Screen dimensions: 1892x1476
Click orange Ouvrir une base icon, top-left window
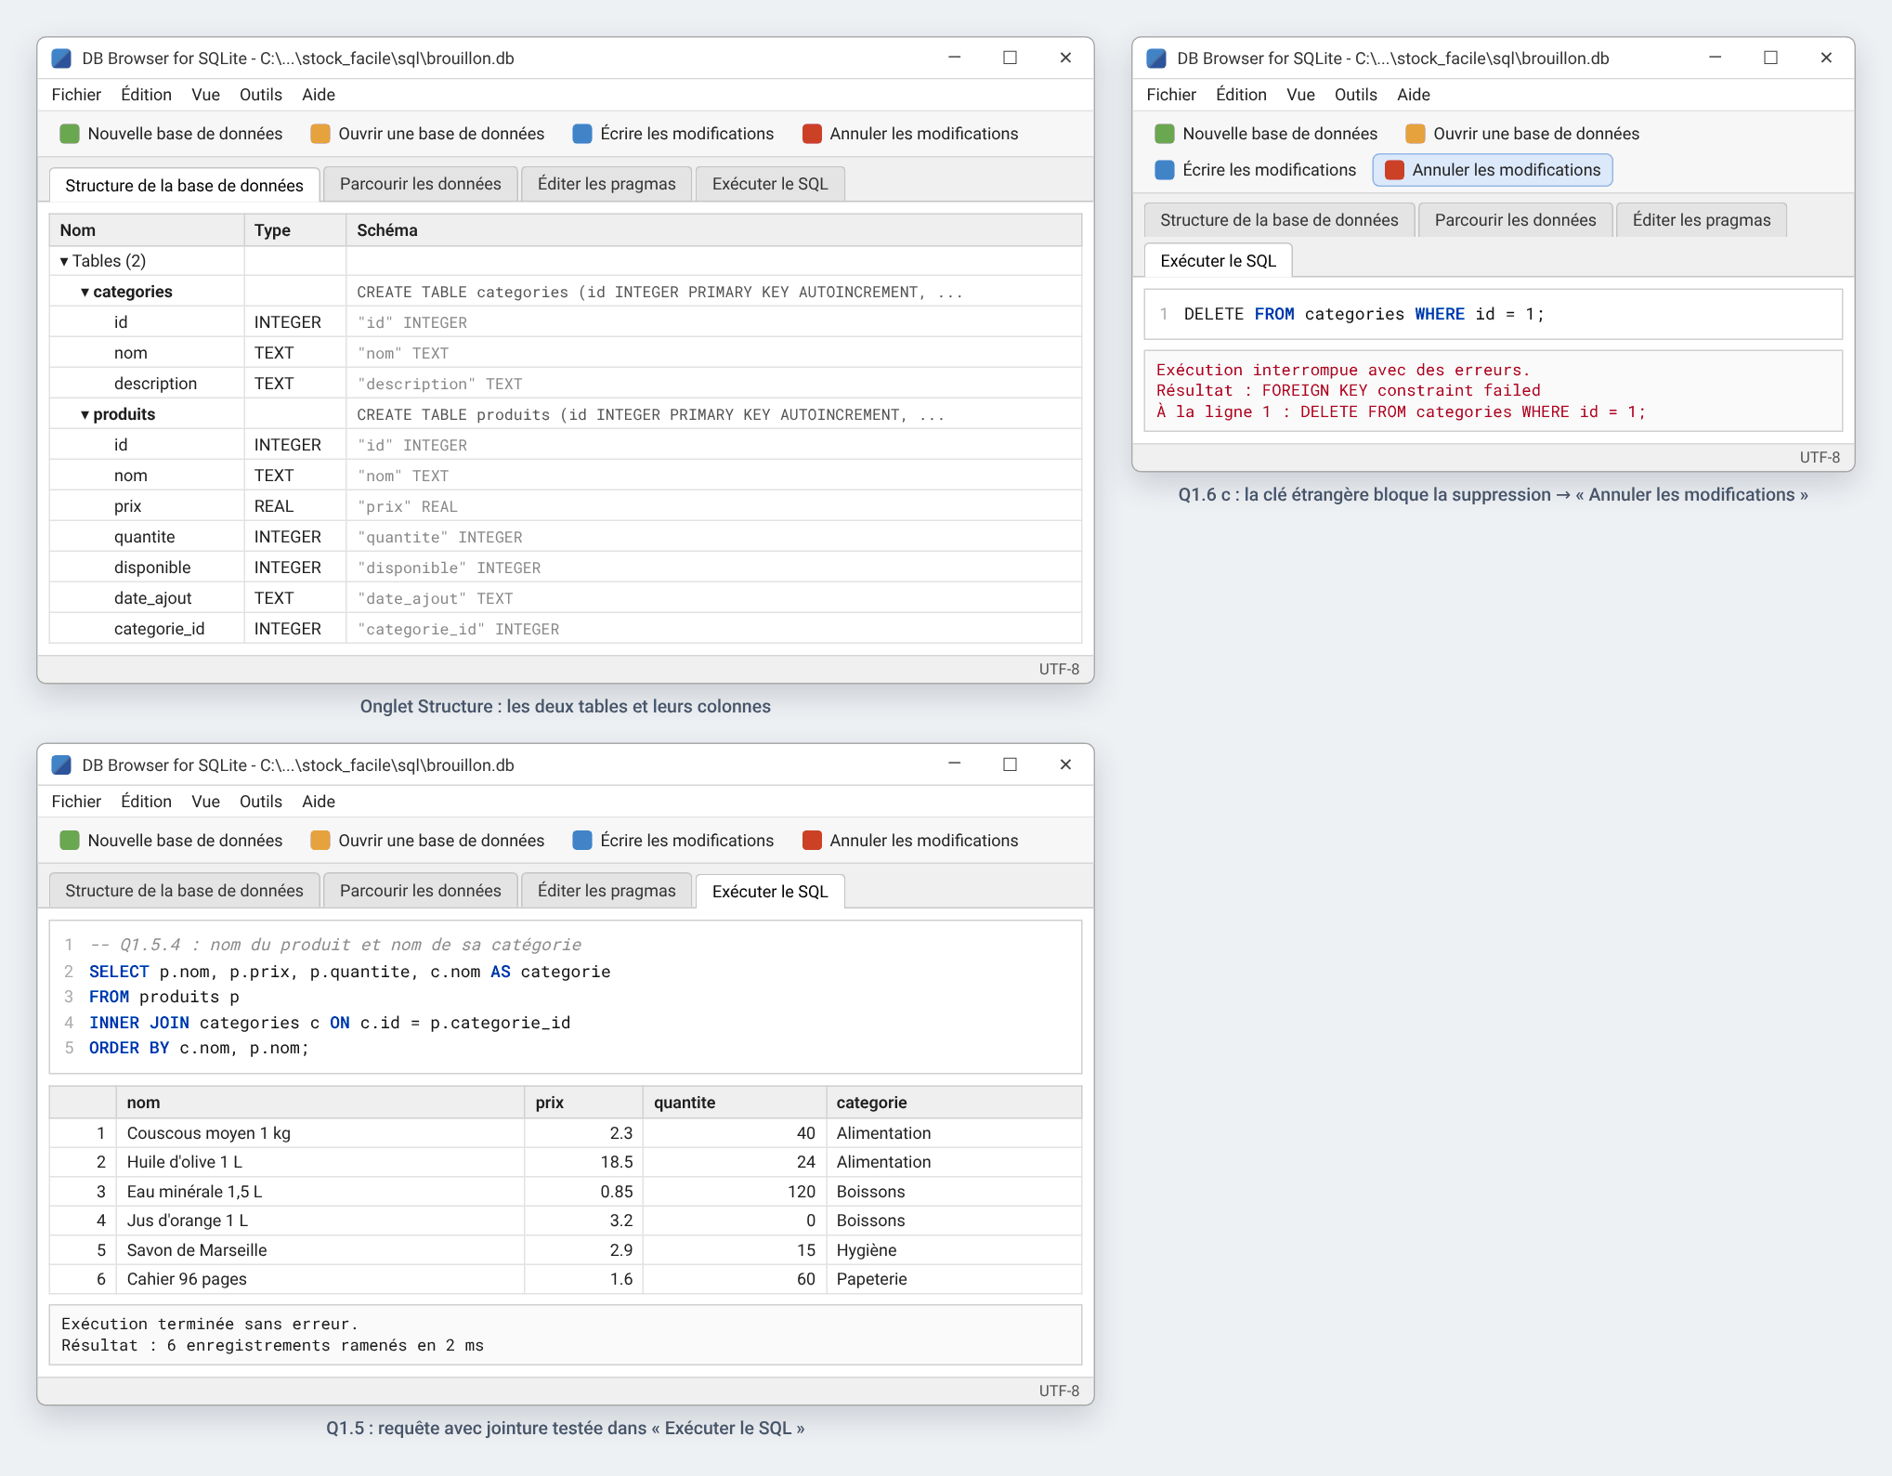320,134
